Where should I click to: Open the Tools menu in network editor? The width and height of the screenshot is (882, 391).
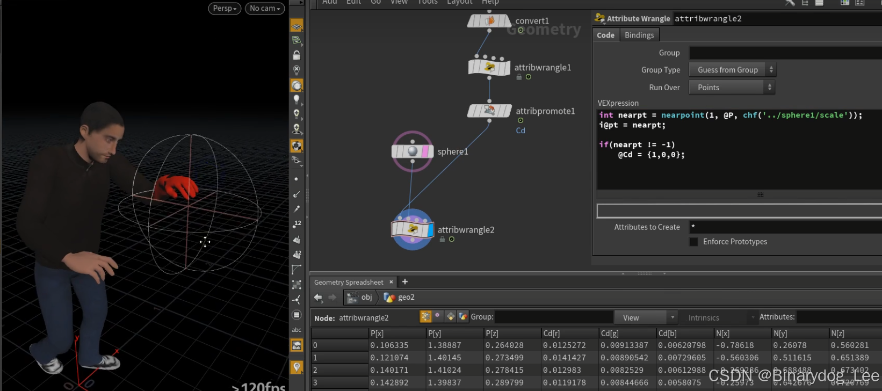[x=428, y=2]
